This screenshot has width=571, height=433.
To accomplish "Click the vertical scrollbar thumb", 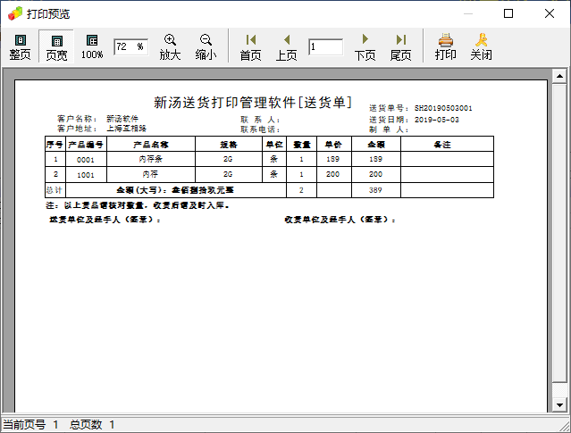I will 559,233.
